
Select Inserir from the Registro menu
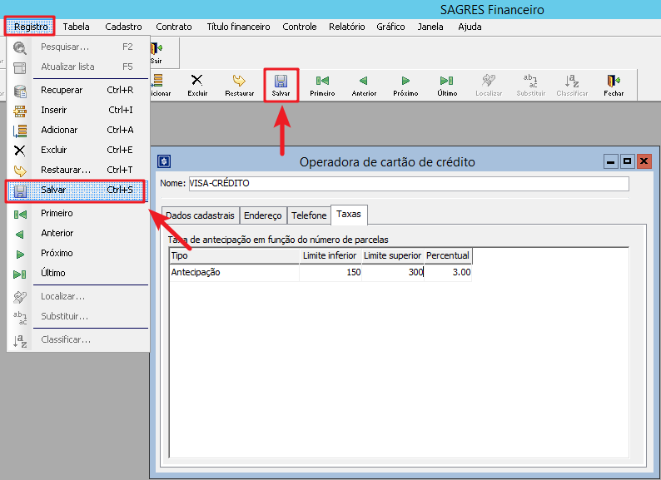click(x=78, y=110)
